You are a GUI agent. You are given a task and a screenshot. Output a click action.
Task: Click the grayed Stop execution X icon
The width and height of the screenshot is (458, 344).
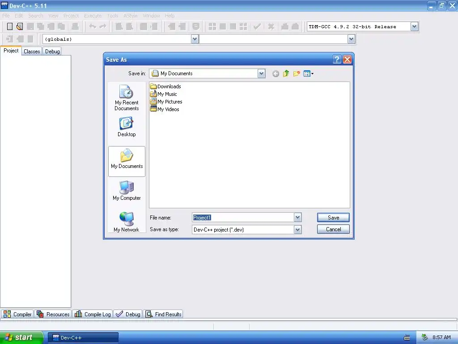coord(271,26)
